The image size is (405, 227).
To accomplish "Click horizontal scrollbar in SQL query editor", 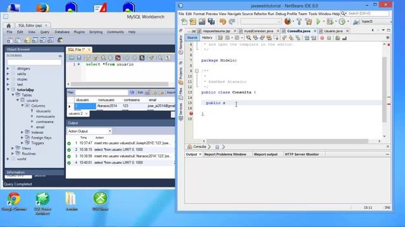I will pos(120,84).
